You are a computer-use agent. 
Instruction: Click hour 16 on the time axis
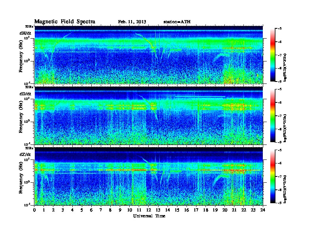(x=187, y=210)
